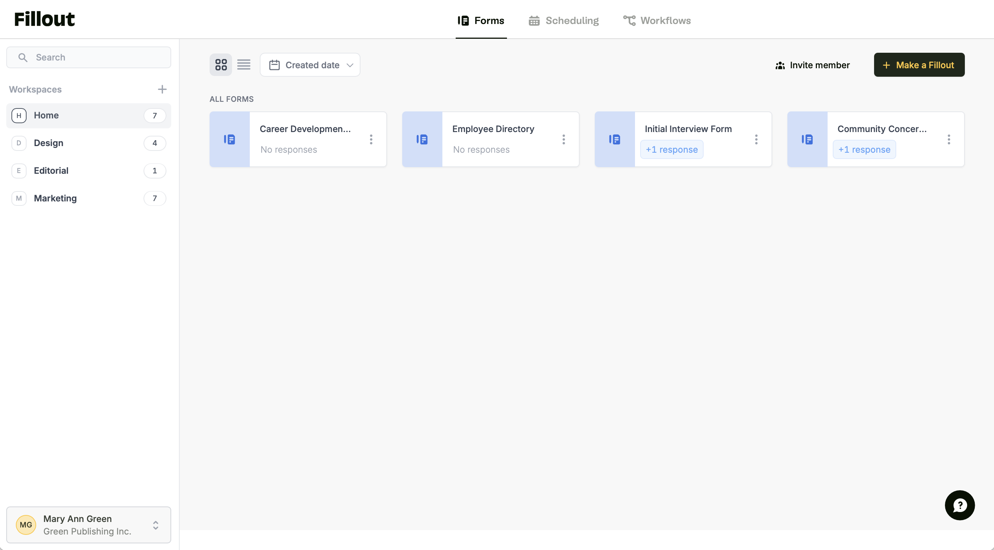The width and height of the screenshot is (994, 550).
Task: Click the MG avatar
Action: [x=26, y=525]
